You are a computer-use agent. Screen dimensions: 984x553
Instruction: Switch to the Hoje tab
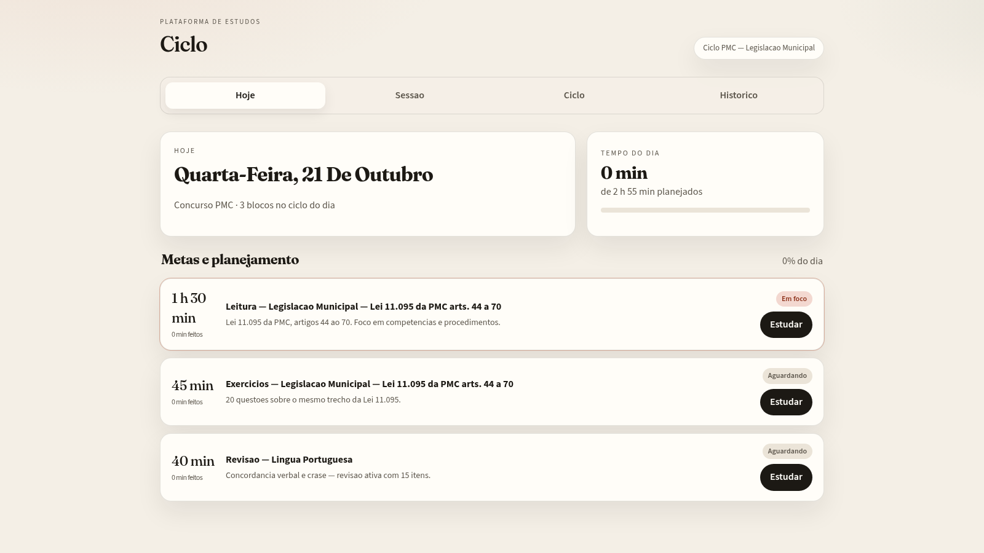[x=245, y=95]
